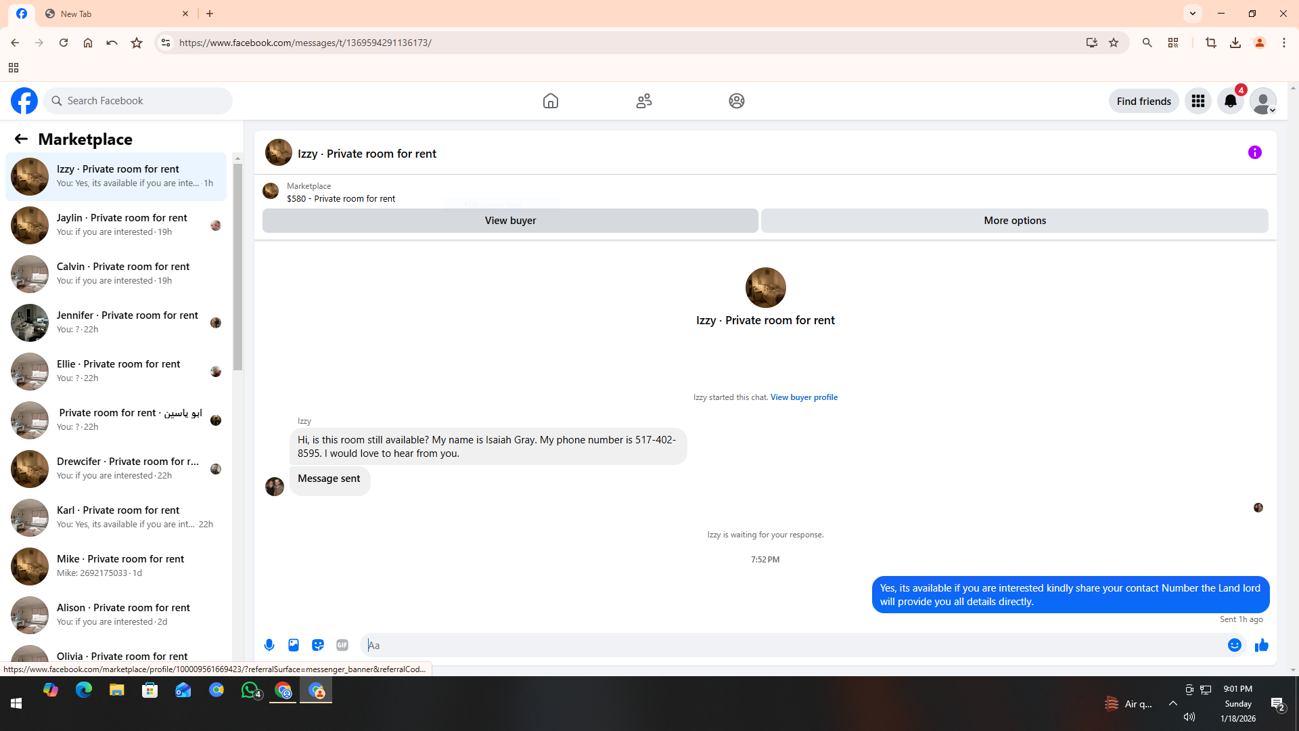Open the browser tab search dropdown

1192,13
